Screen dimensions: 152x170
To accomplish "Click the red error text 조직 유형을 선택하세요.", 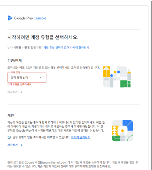I will 20,84.
